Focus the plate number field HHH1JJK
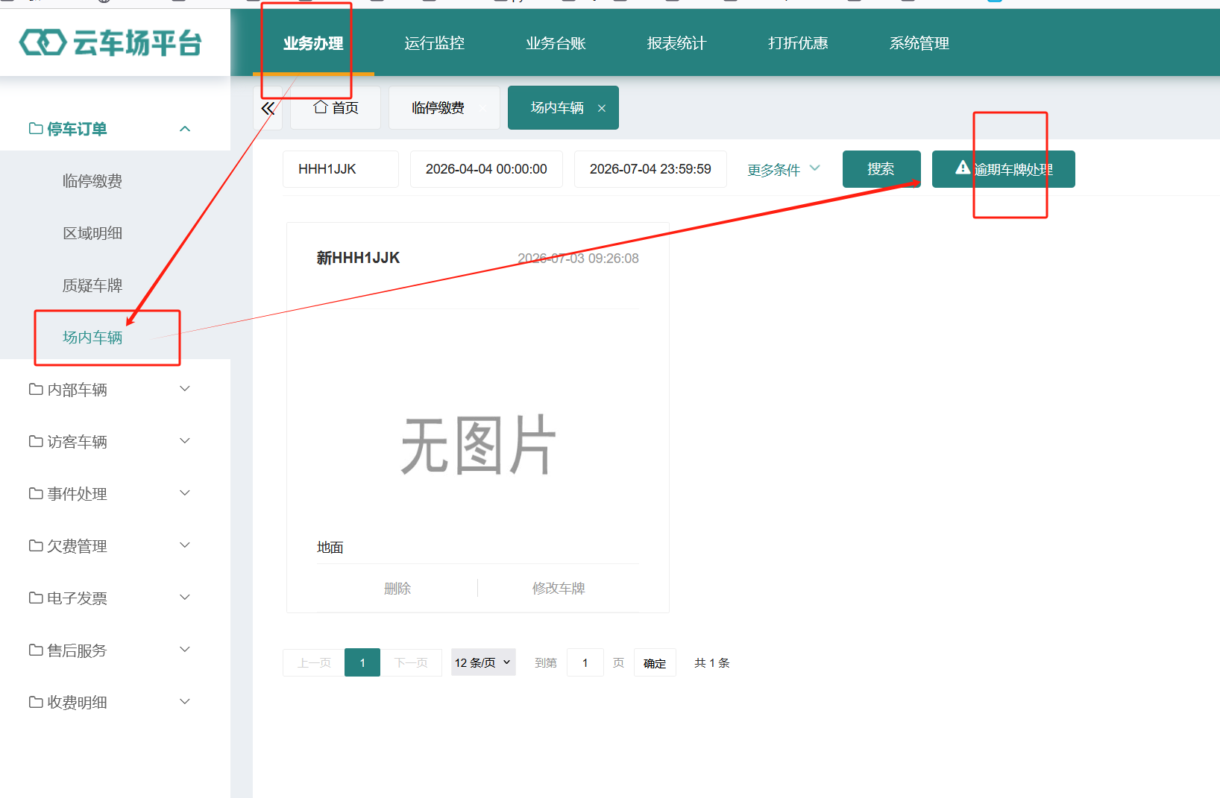1220x798 pixels. coord(341,169)
